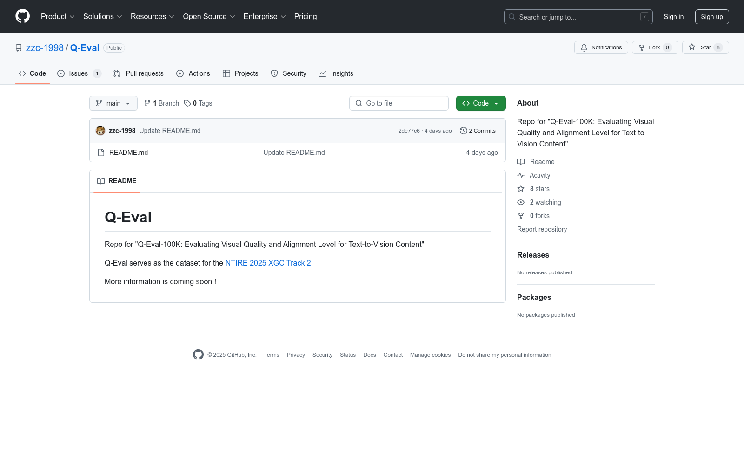The image size is (744, 465).
Task: Click the footer GitHub logo
Action: [x=198, y=355]
